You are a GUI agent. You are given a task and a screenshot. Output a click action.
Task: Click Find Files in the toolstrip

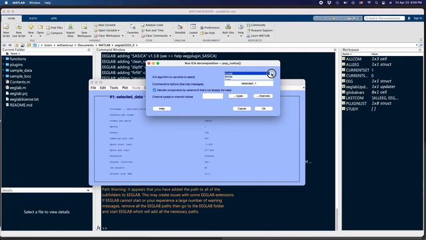tap(55, 28)
